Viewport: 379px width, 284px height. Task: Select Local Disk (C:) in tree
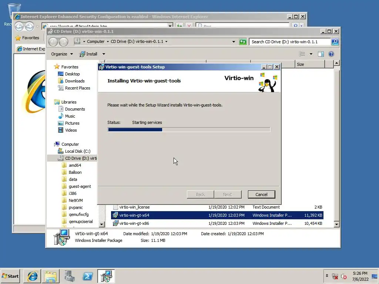(x=78, y=151)
